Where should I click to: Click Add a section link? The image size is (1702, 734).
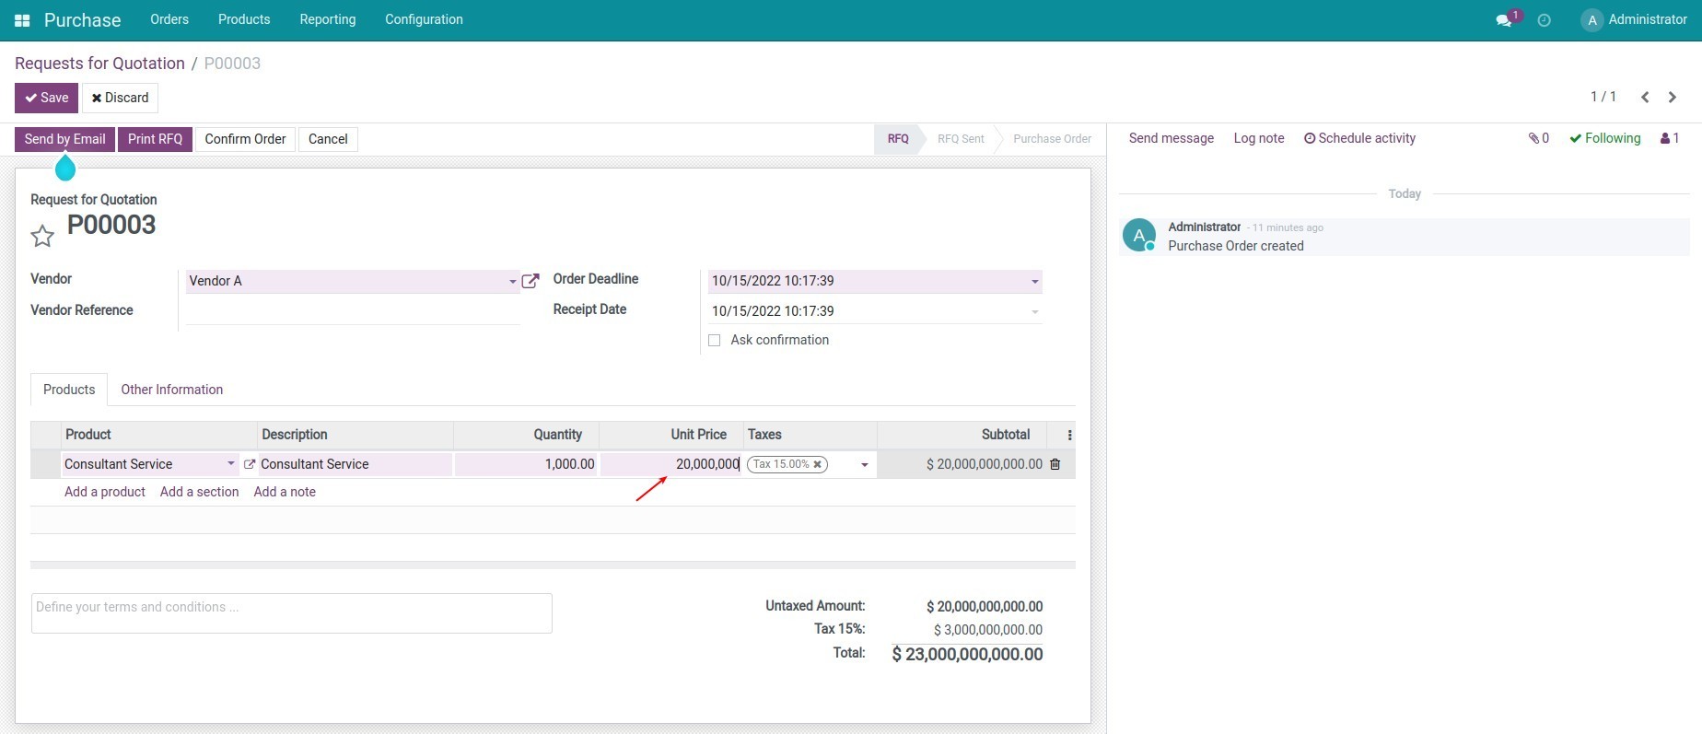click(x=199, y=492)
